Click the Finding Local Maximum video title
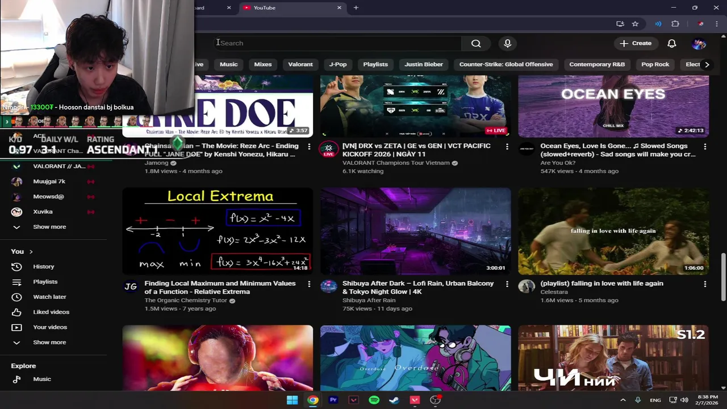The image size is (727, 409). pyautogui.click(x=220, y=287)
